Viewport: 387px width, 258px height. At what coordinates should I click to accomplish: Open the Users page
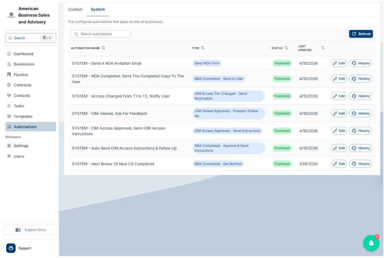(x=31, y=156)
